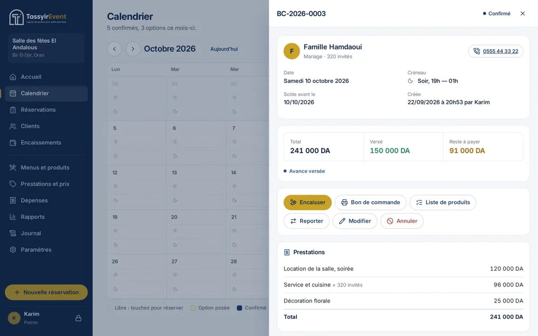Image resolution: width=538 pixels, height=336 pixels.
Task: Click the red Annuler button
Action: [402, 221]
